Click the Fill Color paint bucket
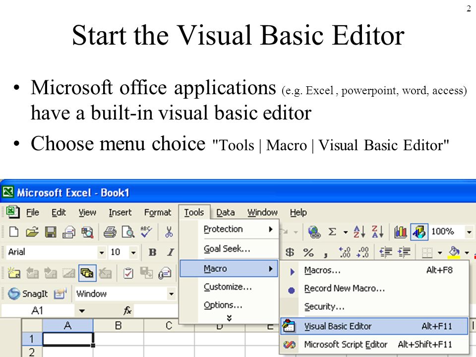Viewport: 476px width, 357px height. (454, 252)
